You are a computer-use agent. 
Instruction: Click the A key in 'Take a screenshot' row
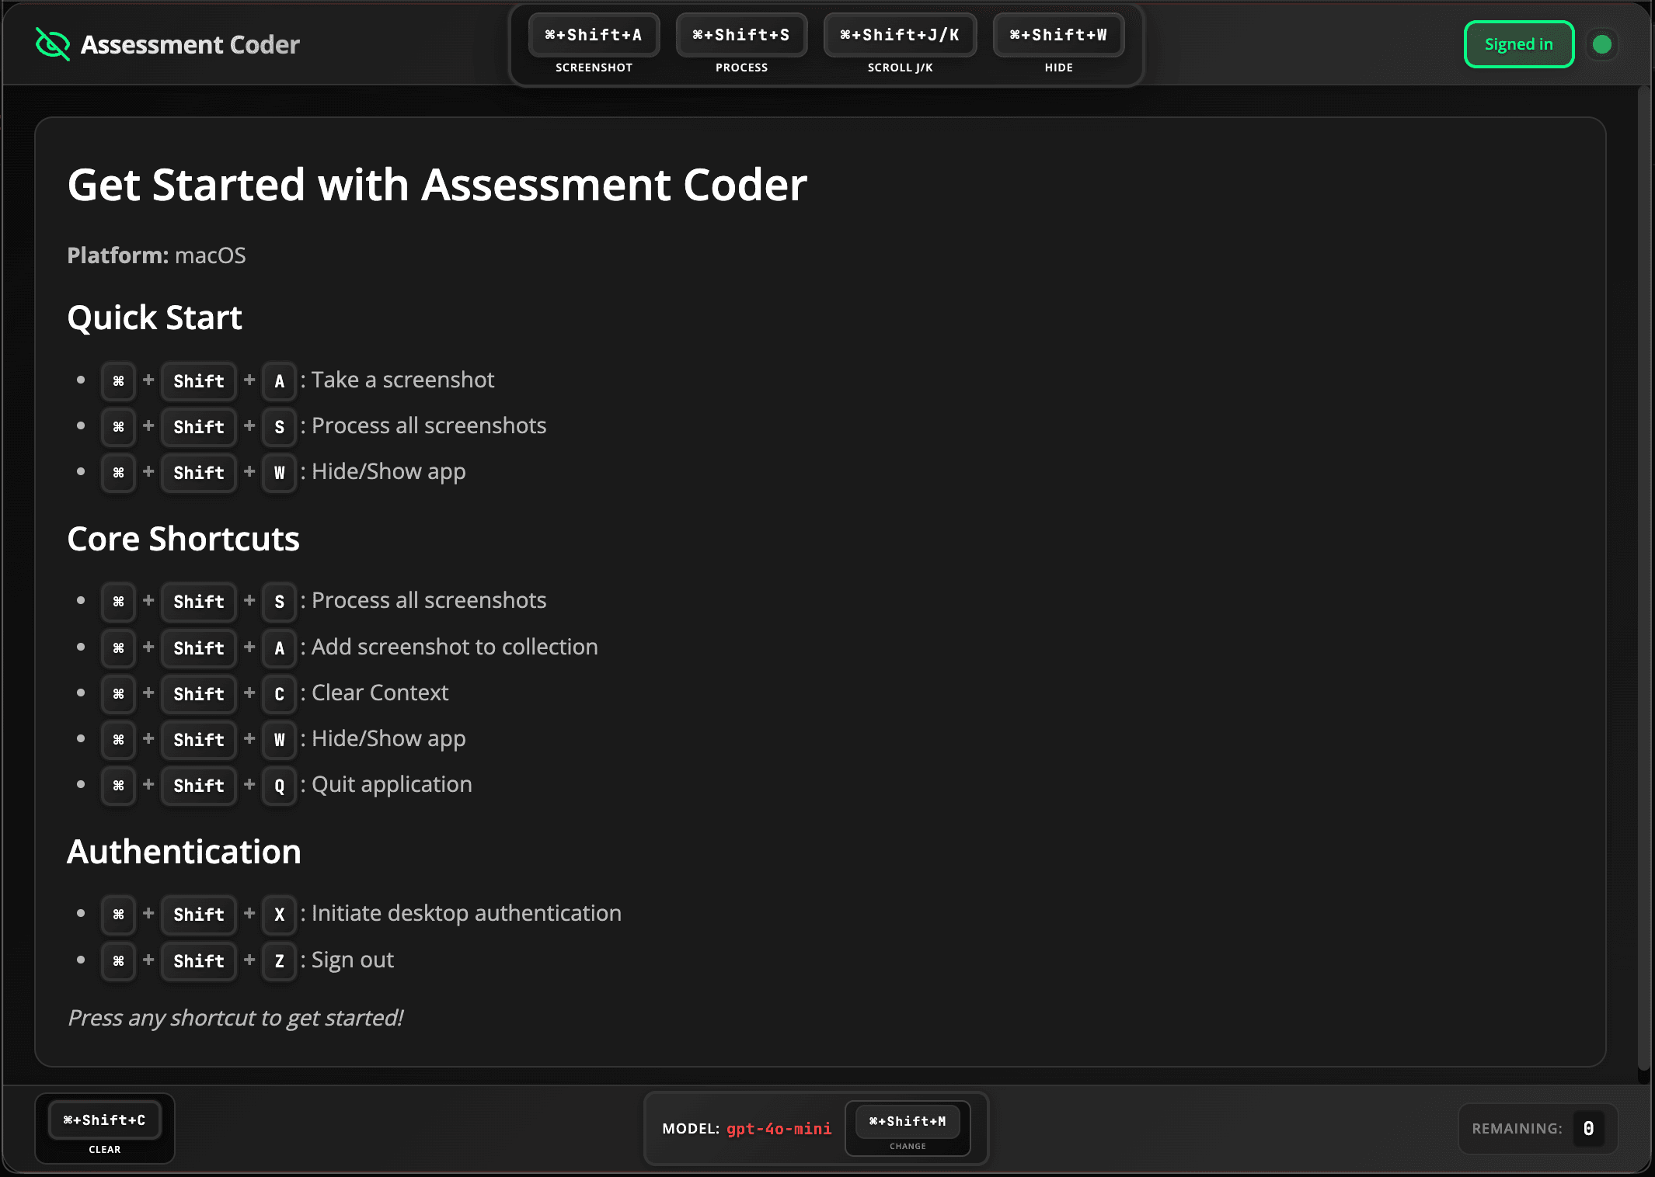pyautogui.click(x=280, y=380)
